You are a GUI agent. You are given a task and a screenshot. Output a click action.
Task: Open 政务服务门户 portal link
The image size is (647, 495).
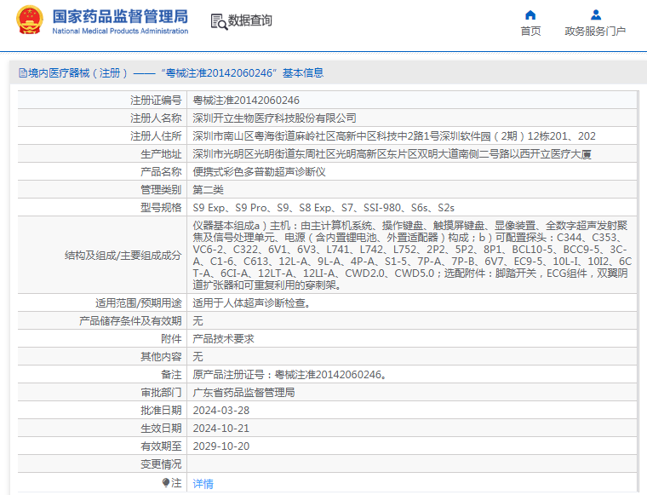[595, 31]
